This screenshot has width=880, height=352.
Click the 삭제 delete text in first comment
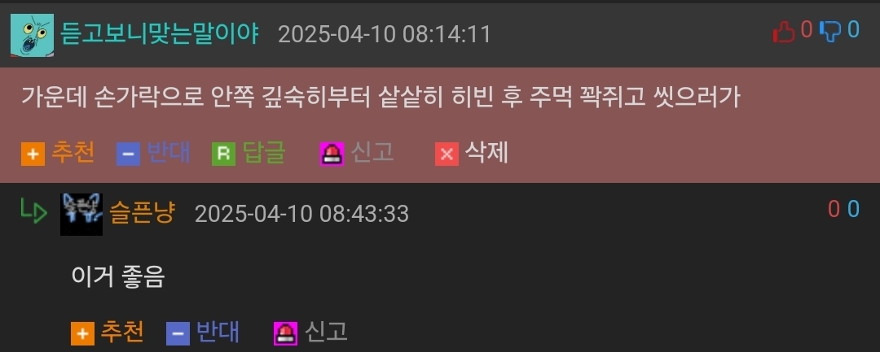point(486,153)
